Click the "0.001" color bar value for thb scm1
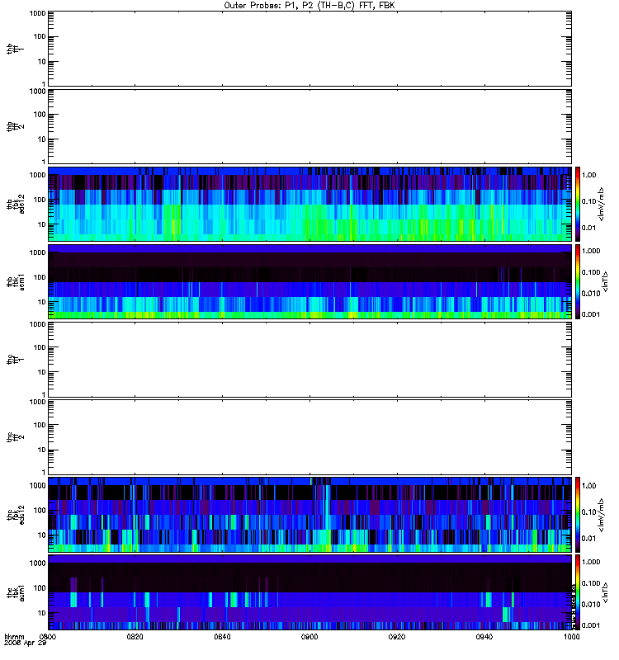This screenshot has height=660, width=619. click(591, 314)
